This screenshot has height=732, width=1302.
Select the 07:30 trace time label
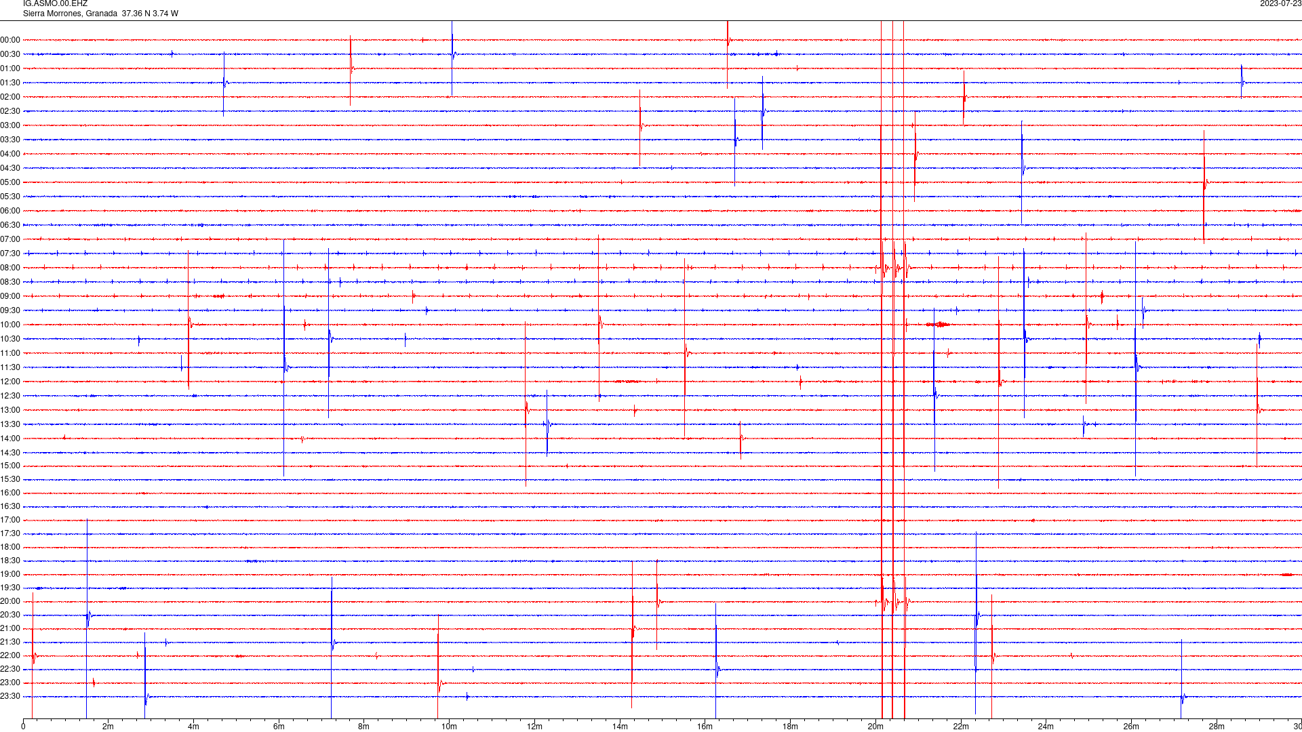click(x=10, y=253)
